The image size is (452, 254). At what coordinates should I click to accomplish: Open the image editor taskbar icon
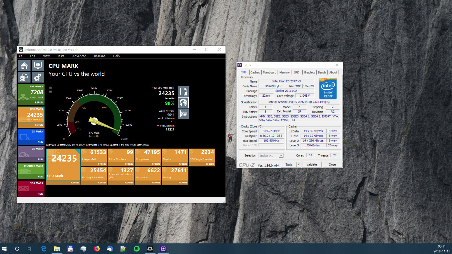(x=123, y=249)
